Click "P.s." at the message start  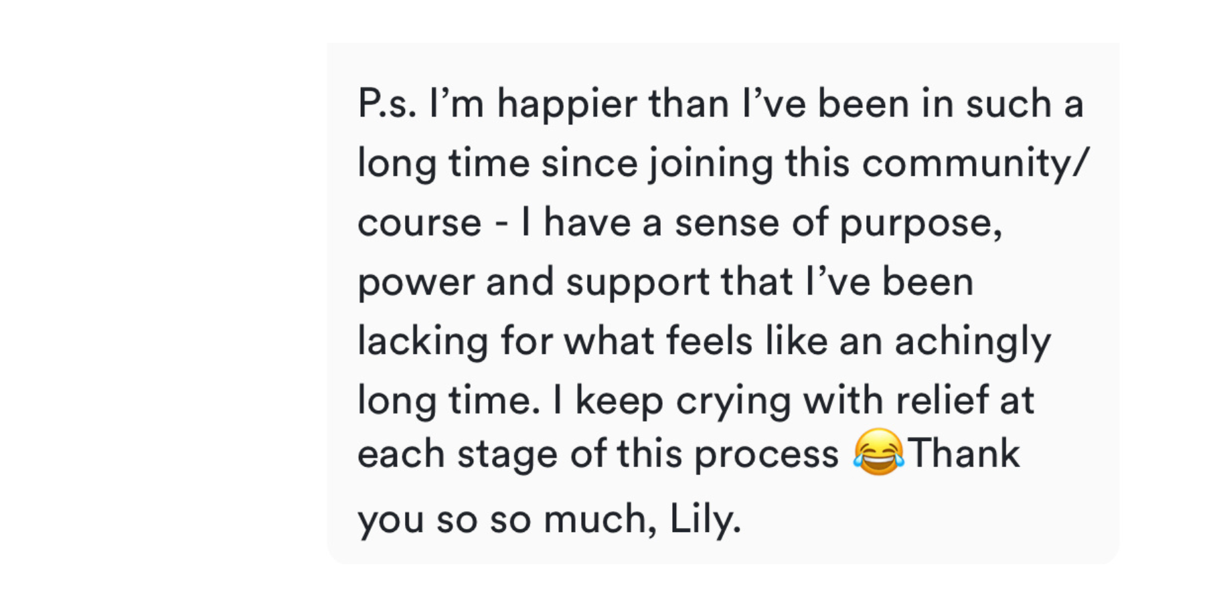[387, 104]
